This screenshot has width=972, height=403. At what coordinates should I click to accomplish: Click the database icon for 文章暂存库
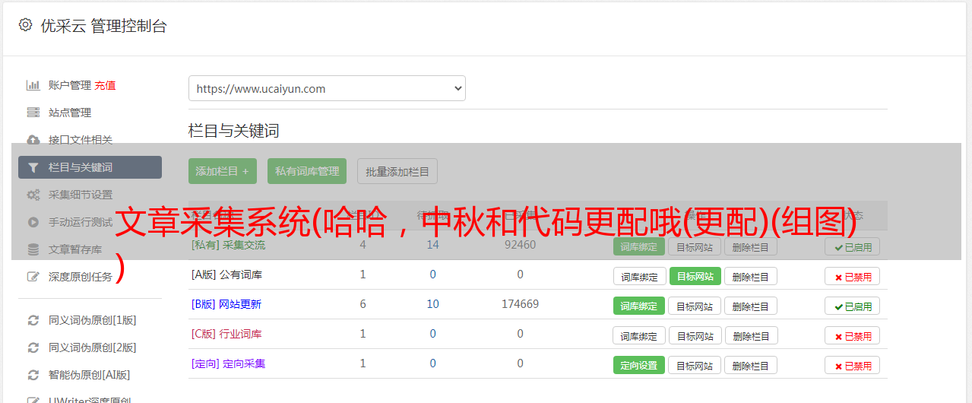33,249
